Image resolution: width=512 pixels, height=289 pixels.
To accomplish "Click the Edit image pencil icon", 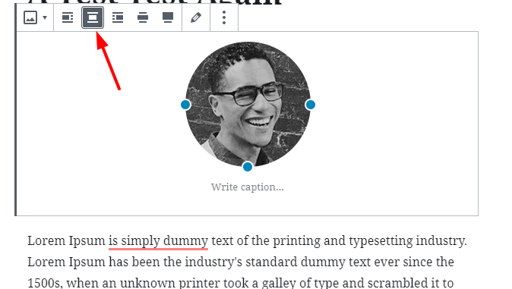I will pyautogui.click(x=196, y=17).
